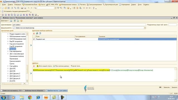Expand the Доп. классификация tree node
The height and width of the screenshot is (100, 178).
8,54
